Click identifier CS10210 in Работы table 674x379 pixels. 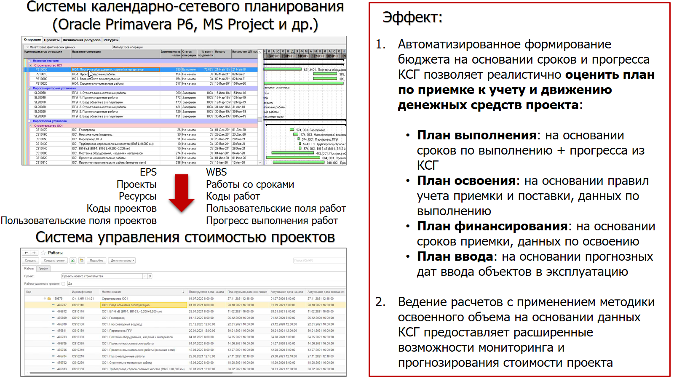click(78, 356)
